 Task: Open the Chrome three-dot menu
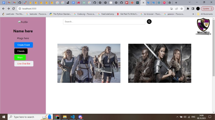[x=212, y=8]
